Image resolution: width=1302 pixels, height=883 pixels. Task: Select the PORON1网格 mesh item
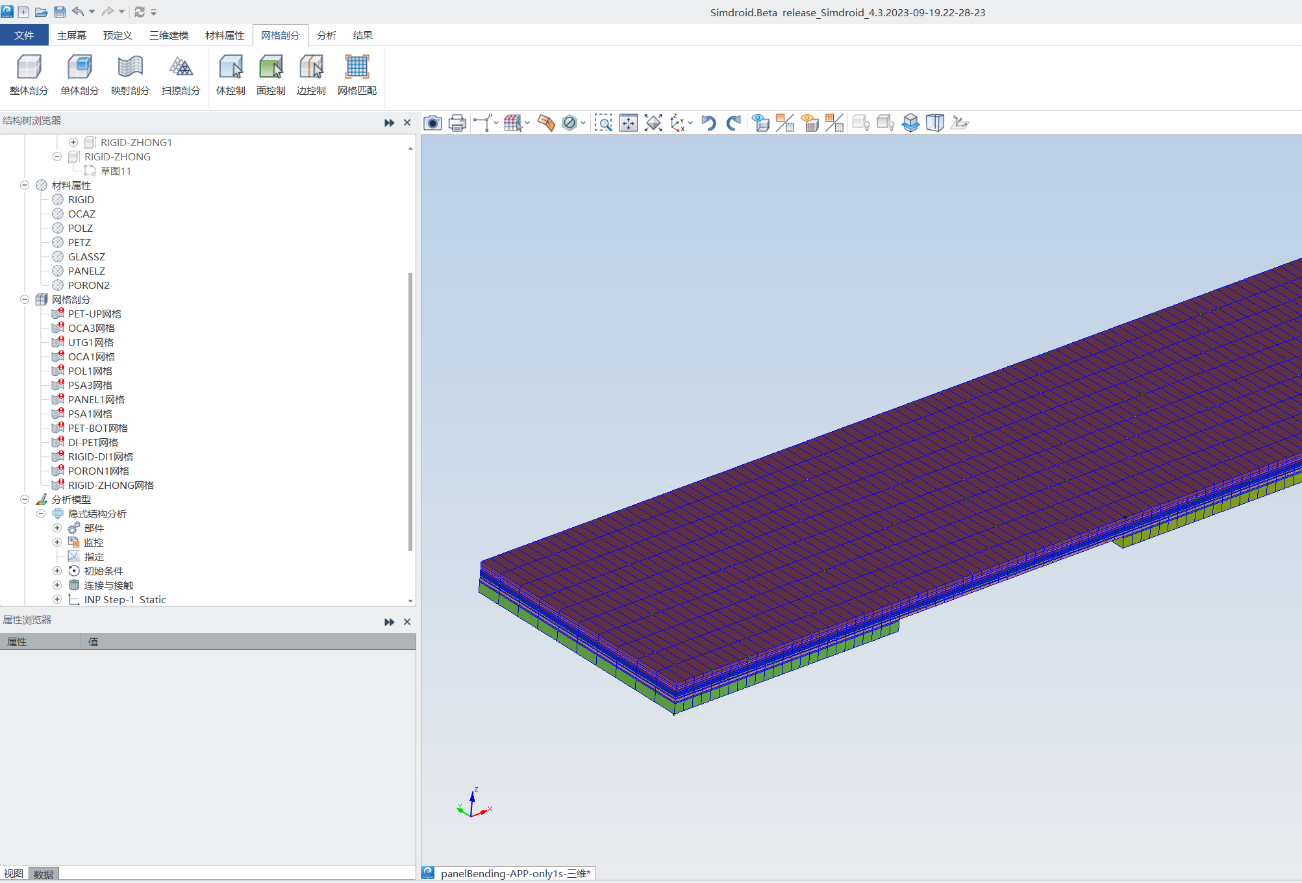click(x=99, y=471)
